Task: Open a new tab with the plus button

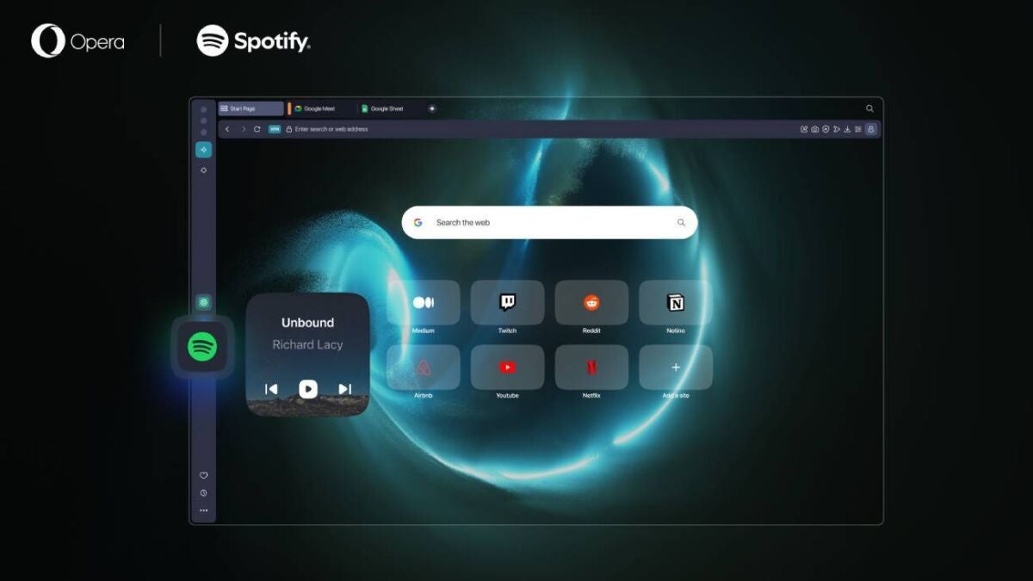Action: (432, 108)
